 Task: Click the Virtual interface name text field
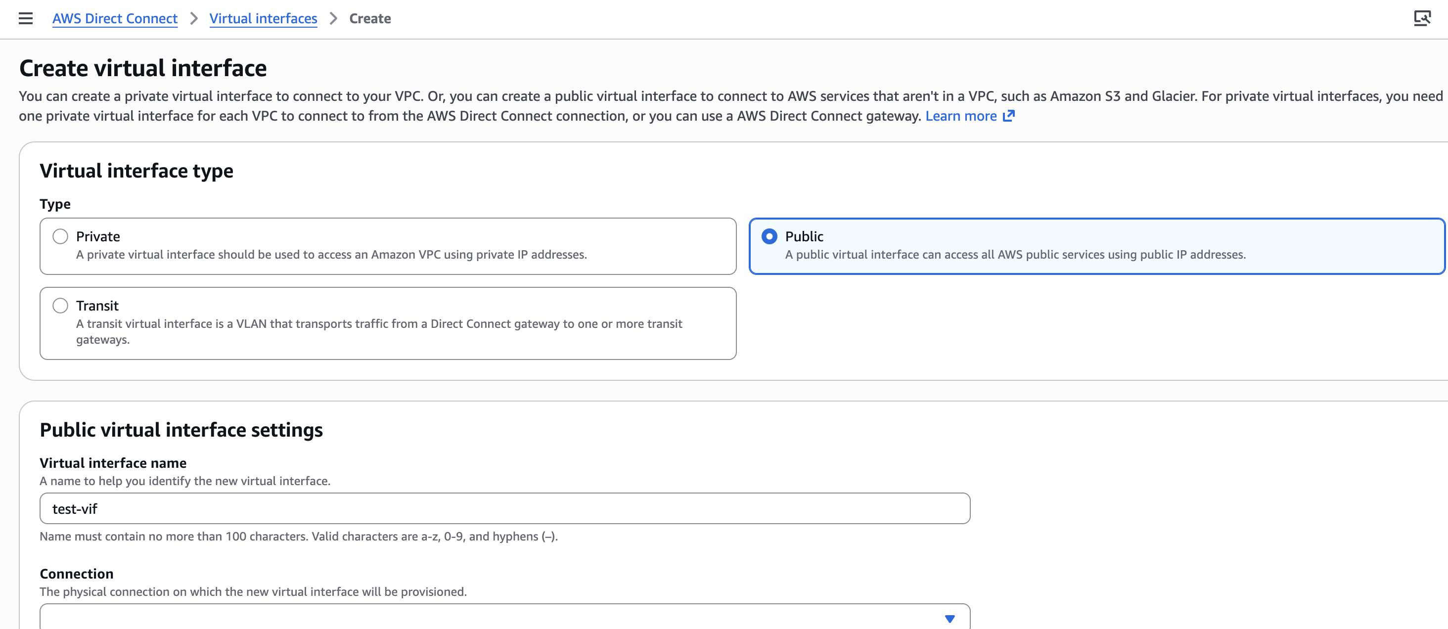click(x=504, y=508)
